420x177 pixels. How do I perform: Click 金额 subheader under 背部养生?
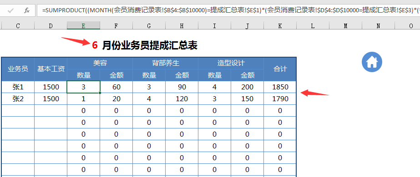click(x=182, y=75)
